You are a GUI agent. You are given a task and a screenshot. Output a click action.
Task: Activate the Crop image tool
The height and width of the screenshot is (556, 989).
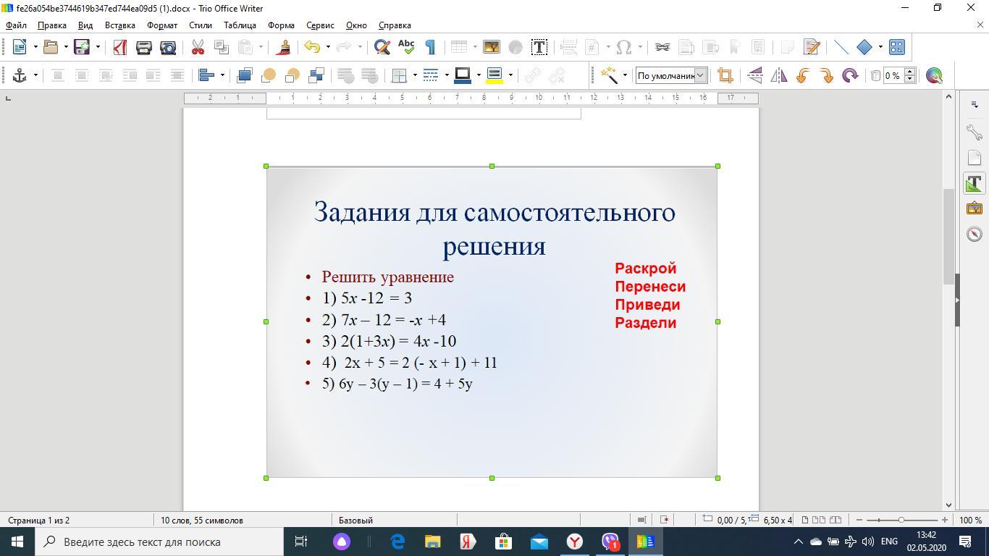coord(725,75)
